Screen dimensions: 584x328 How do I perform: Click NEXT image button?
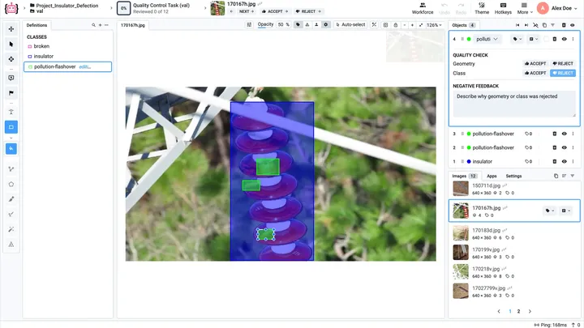coord(247,11)
